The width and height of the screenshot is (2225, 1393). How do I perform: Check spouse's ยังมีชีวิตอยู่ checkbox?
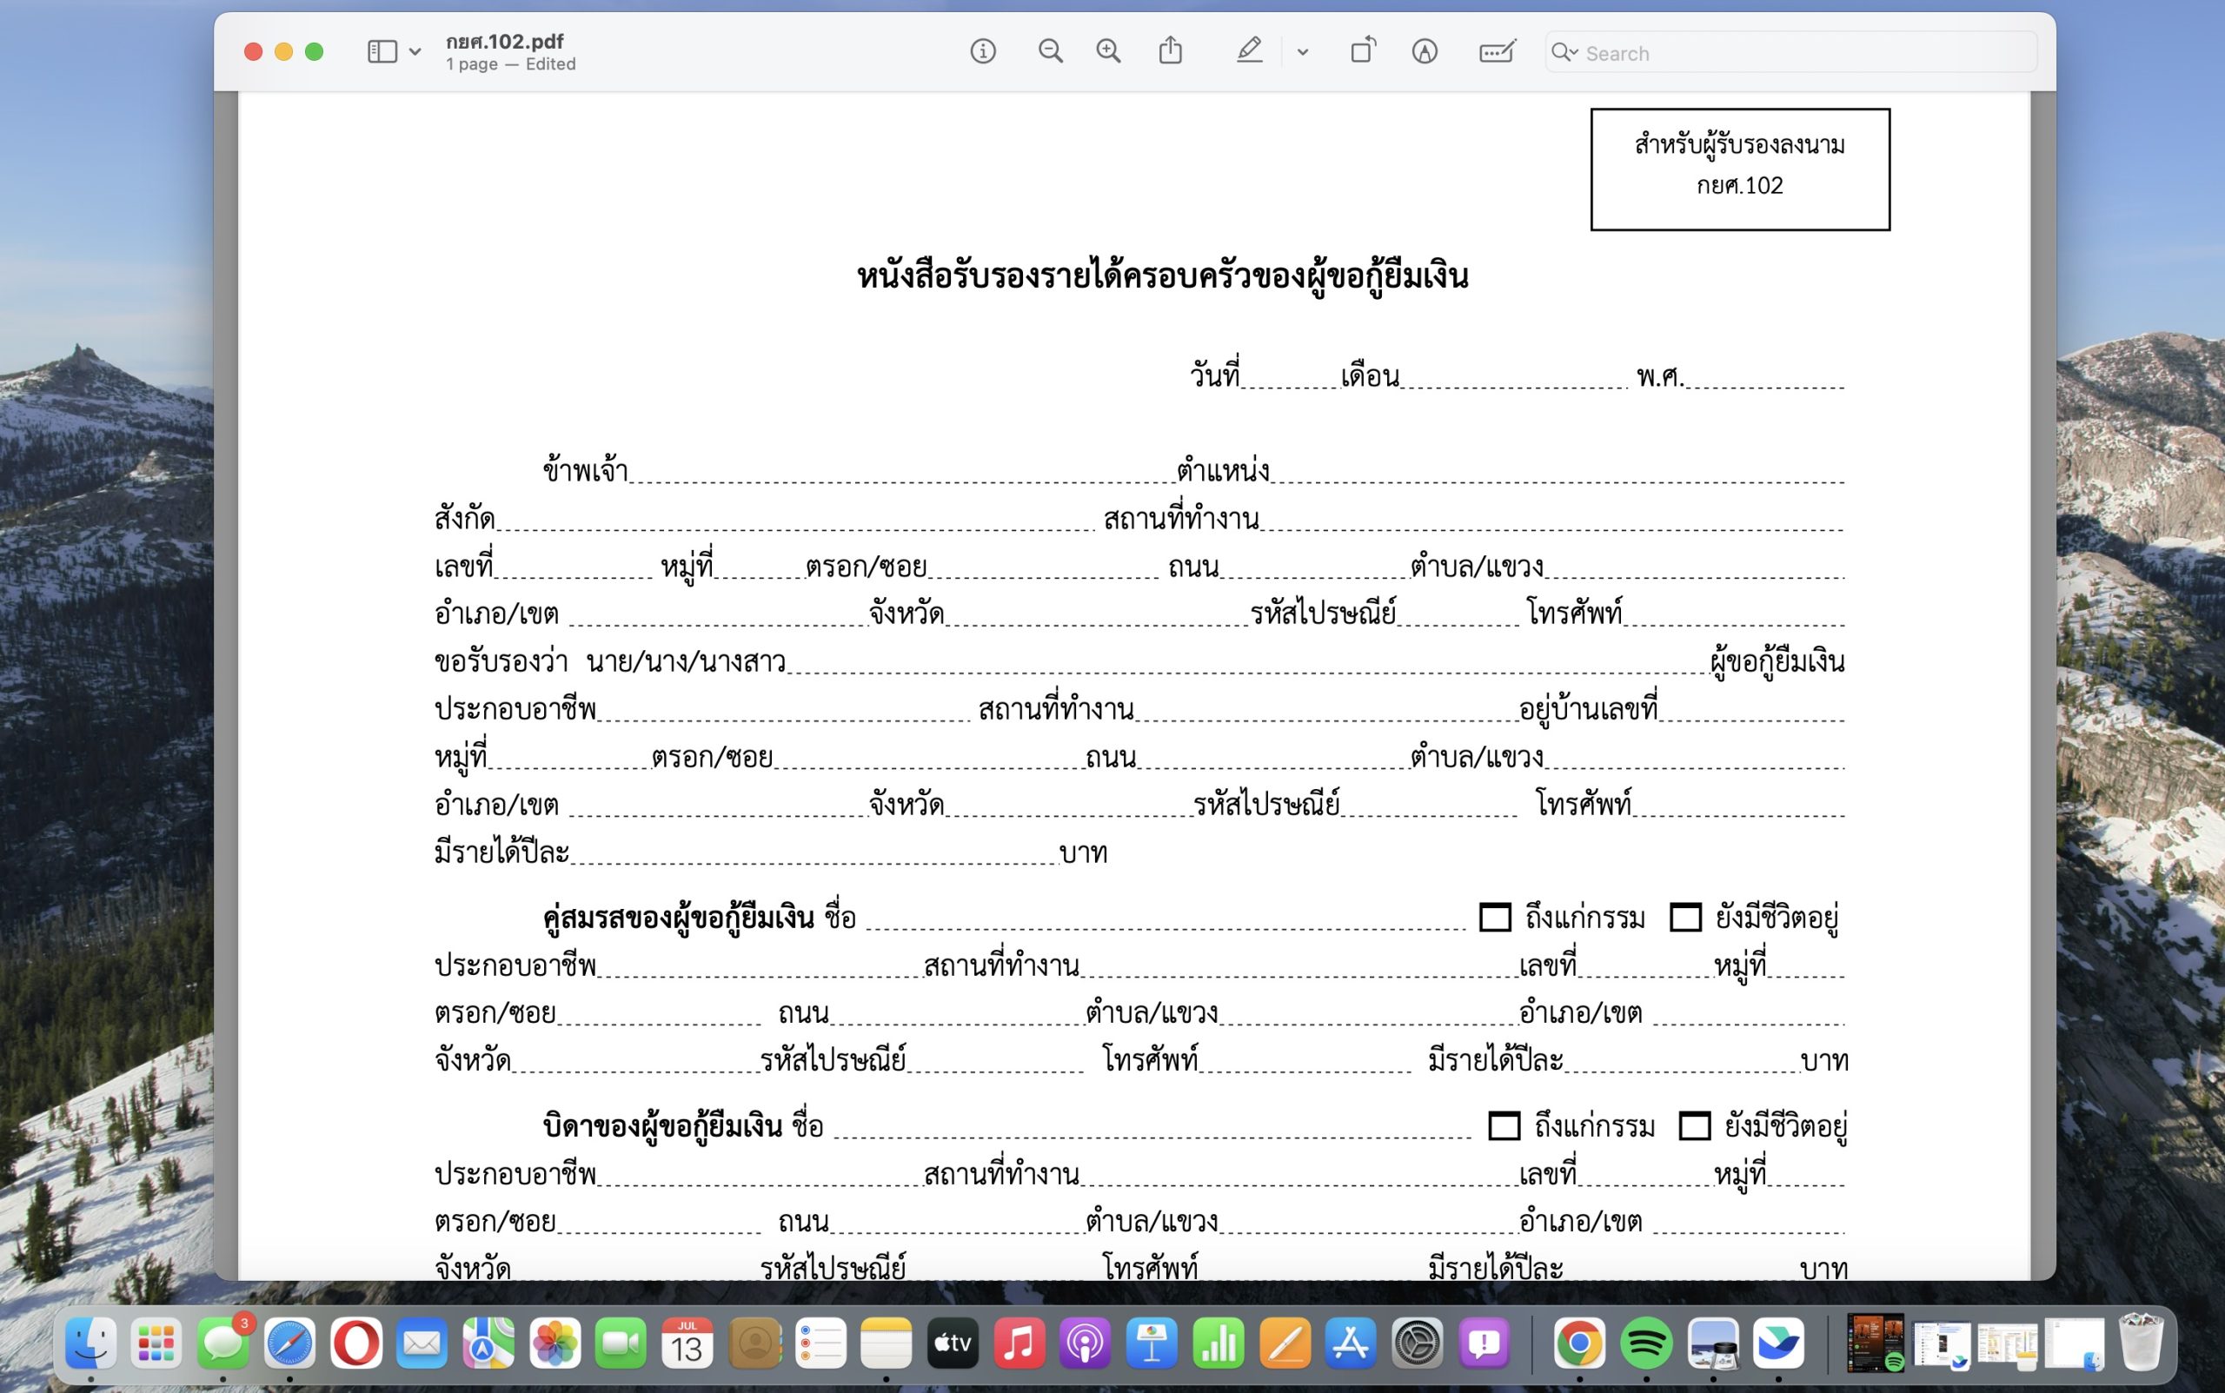click(1685, 918)
